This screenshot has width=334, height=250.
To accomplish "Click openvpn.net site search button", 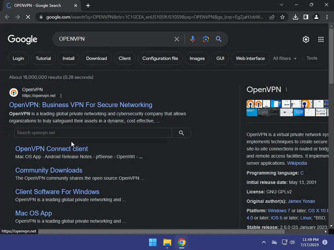I will 181,133.
